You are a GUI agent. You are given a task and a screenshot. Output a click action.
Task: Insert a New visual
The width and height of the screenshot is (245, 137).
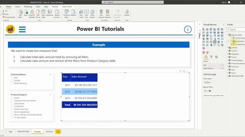(81, 14)
